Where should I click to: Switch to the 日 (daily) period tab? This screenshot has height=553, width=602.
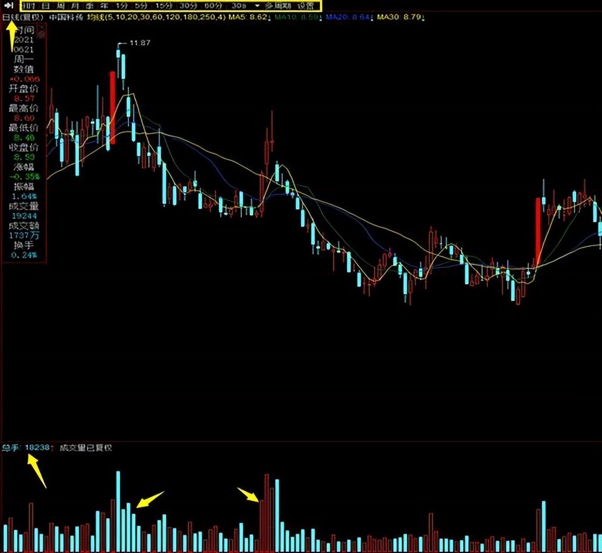tap(45, 6)
